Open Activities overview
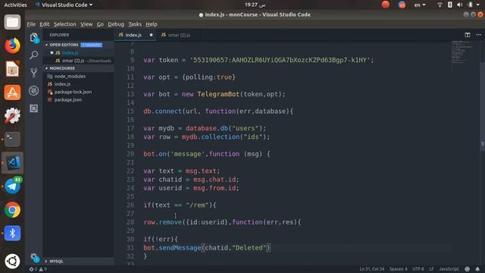This screenshot has height=273, width=485. pyautogui.click(x=15, y=5)
